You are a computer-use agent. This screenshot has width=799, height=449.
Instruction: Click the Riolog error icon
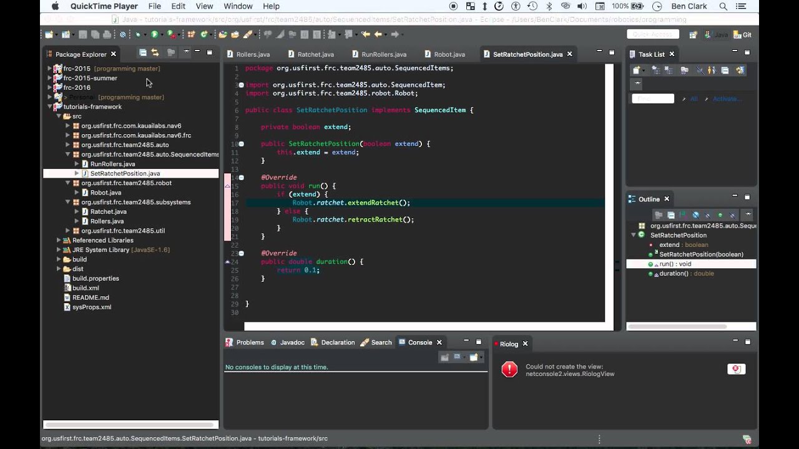(x=509, y=369)
